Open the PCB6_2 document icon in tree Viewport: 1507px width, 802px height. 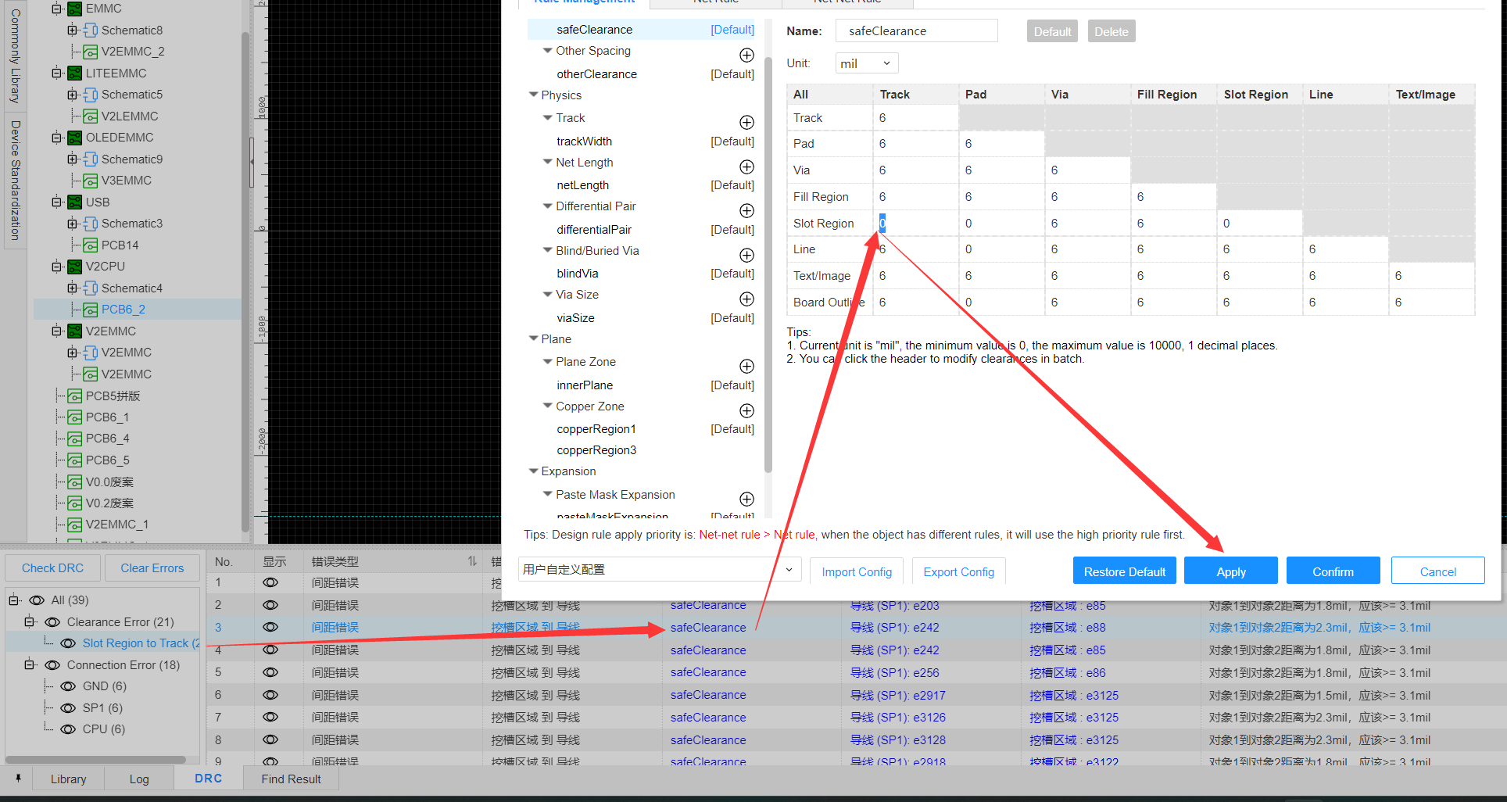pyautogui.click(x=91, y=310)
